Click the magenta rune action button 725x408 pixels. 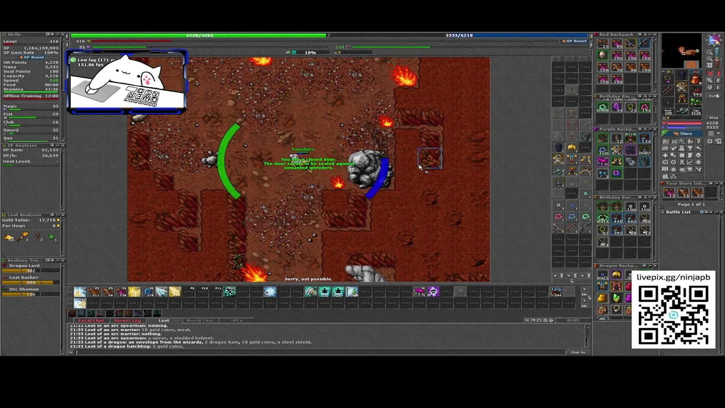(420, 291)
